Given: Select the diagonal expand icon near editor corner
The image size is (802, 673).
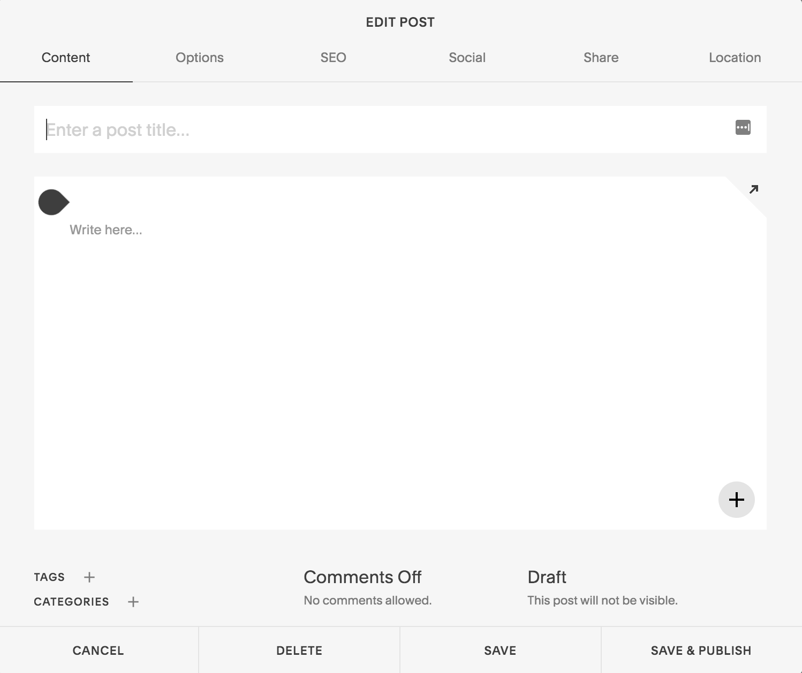Looking at the screenshot, I should (x=753, y=189).
